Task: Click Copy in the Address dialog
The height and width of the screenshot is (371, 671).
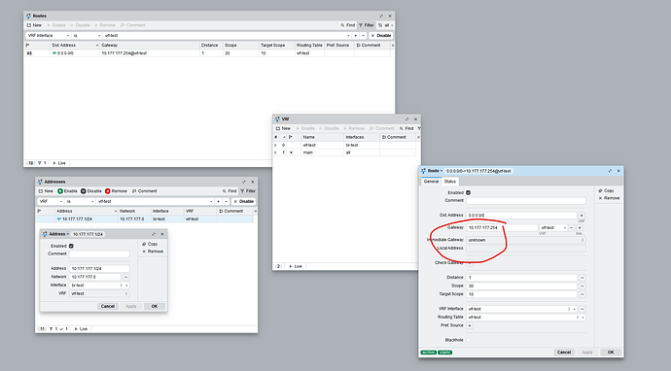Action: click(150, 244)
